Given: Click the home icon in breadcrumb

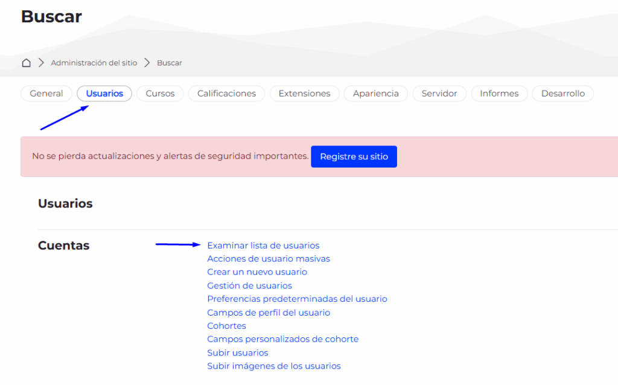Looking at the screenshot, I should (x=26, y=63).
